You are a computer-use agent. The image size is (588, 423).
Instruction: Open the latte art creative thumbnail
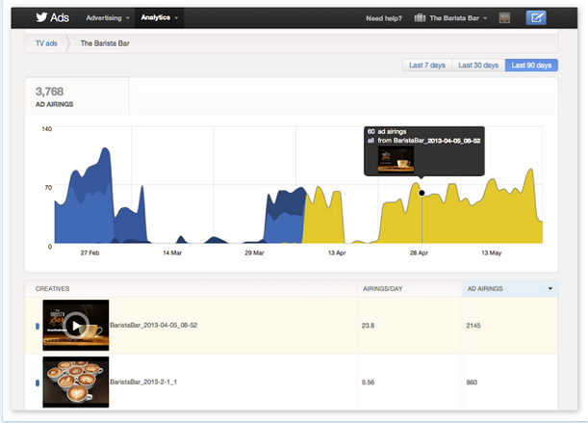pos(76,382)
